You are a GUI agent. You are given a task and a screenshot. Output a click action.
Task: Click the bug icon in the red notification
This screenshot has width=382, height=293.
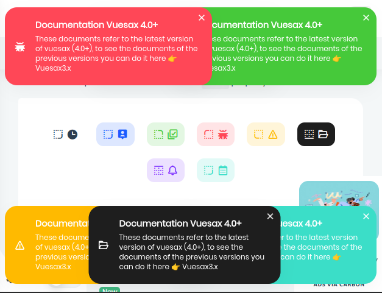coord(20,47)
